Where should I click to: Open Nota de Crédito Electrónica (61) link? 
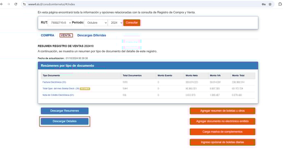pyautogui.click(x=58, y=95)
